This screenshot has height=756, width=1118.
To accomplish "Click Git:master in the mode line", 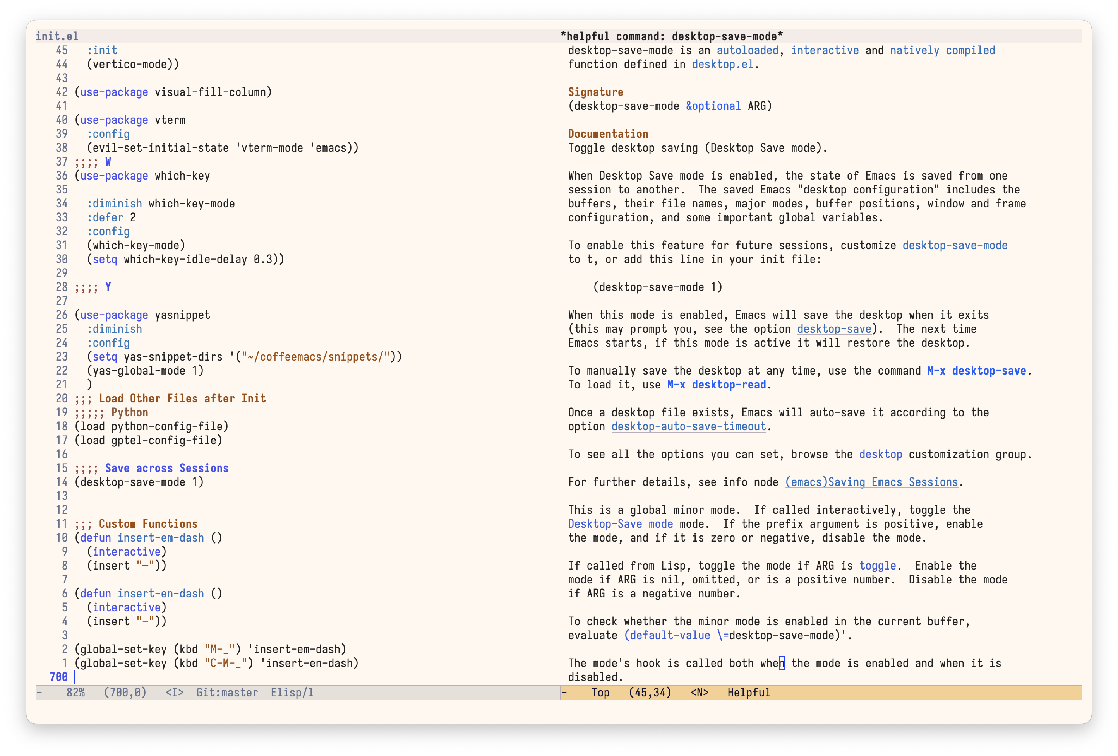I will [x=228, y=693].
